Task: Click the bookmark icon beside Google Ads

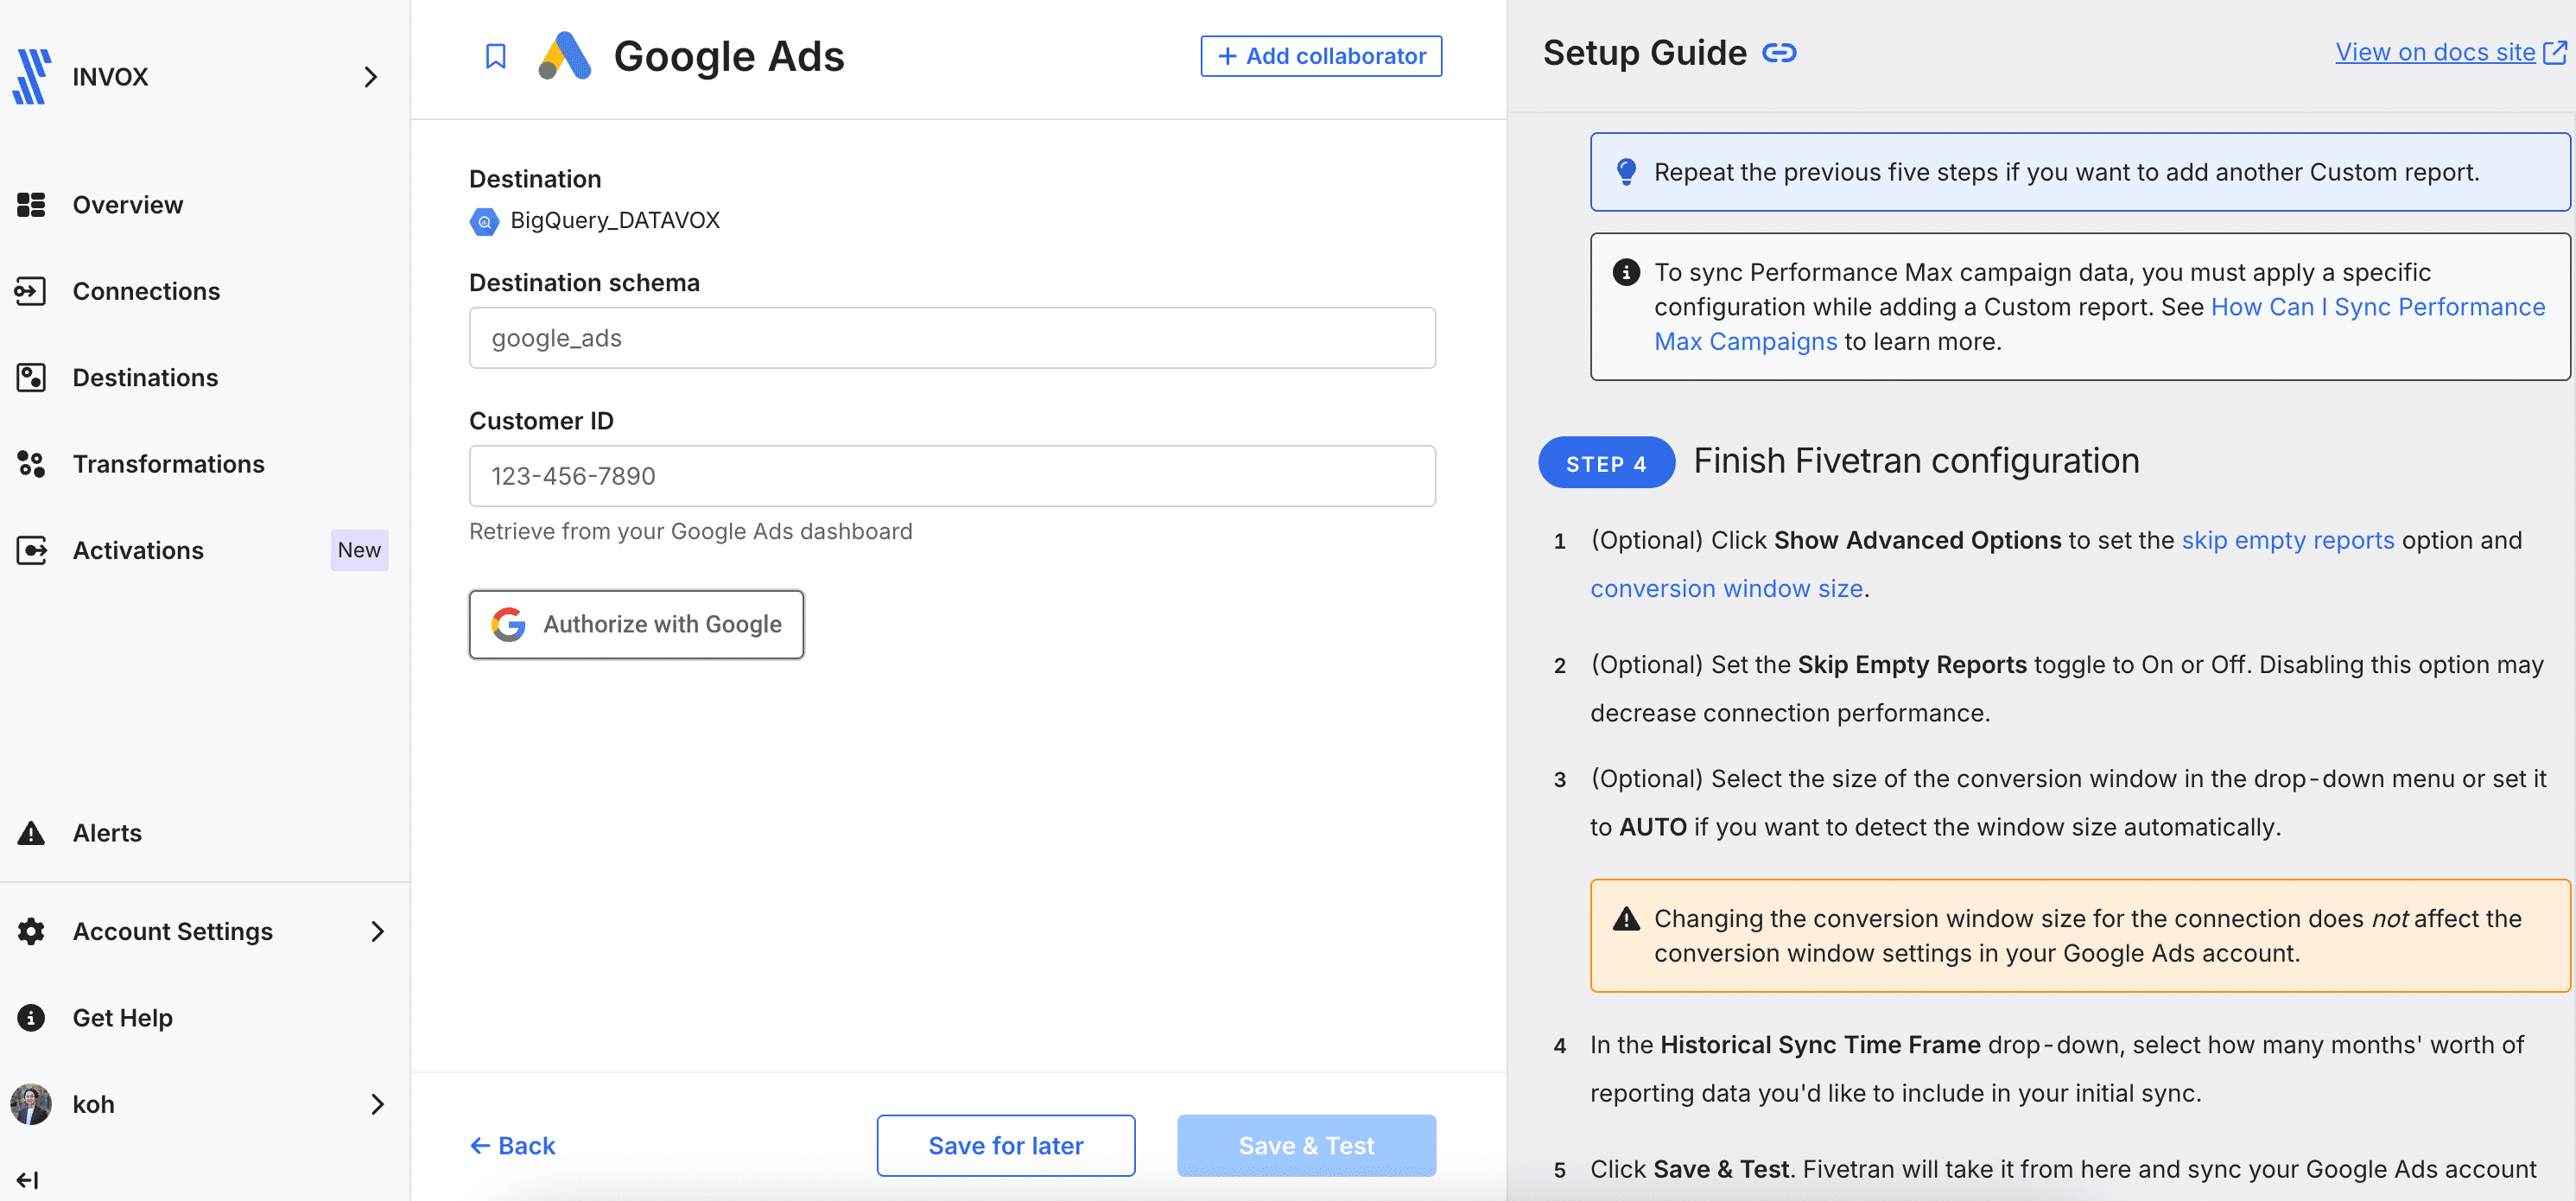Action: coord(495,56)
